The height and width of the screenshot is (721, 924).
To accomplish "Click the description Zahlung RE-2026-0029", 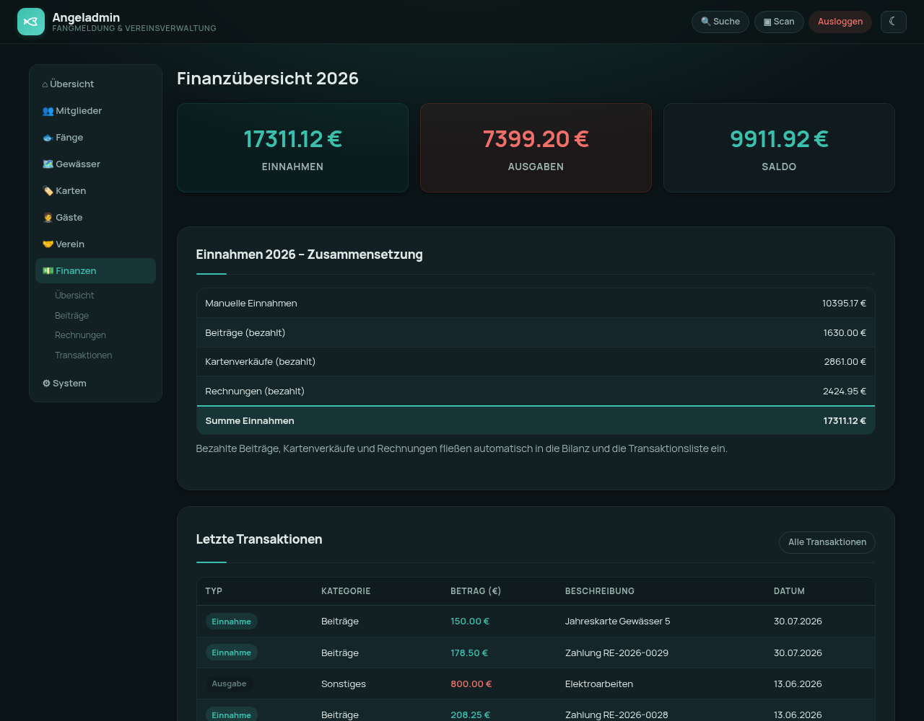I will pyautogui.click(x=616, y=653).
